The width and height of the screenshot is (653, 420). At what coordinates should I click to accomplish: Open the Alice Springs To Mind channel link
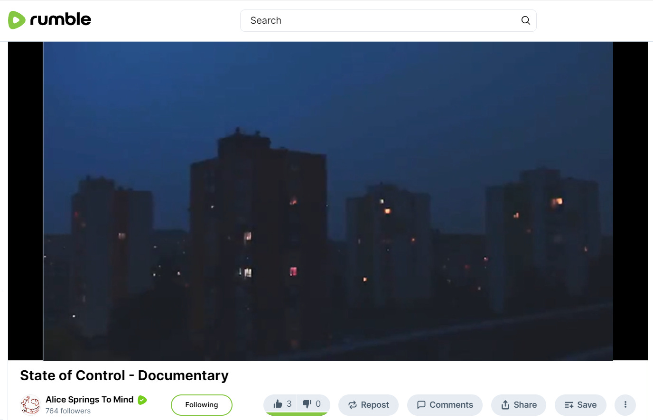(x=89, y=400)
